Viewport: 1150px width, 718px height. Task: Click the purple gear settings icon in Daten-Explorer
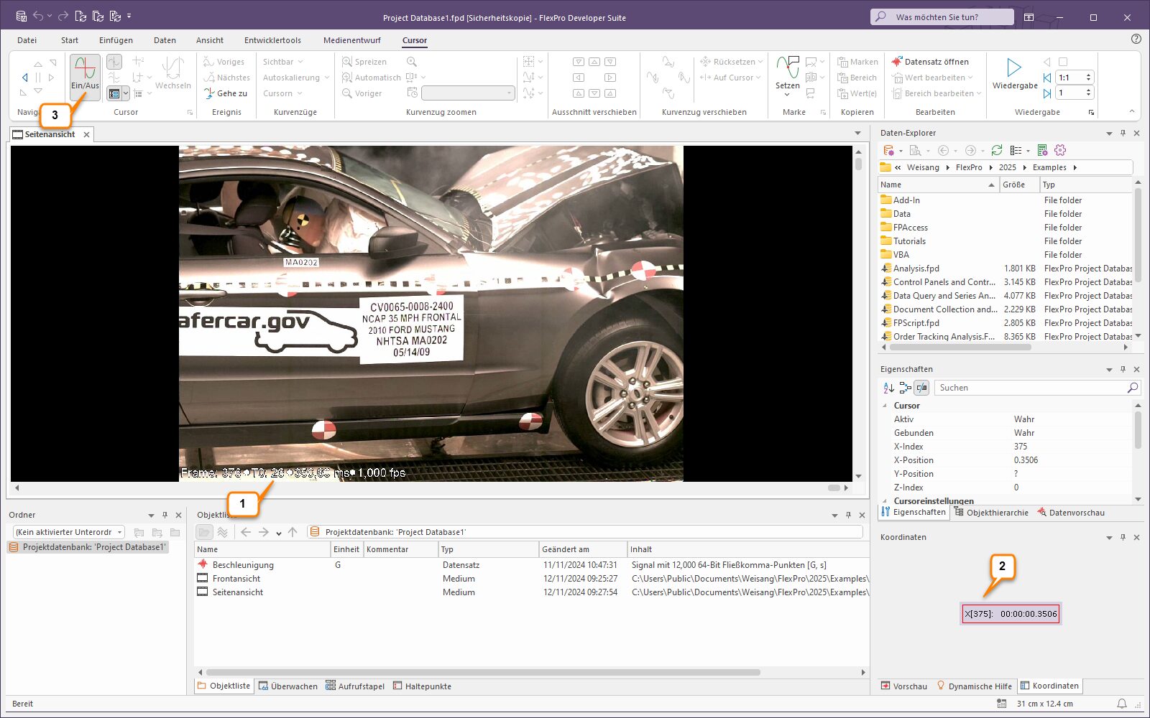click(1060, 150)
